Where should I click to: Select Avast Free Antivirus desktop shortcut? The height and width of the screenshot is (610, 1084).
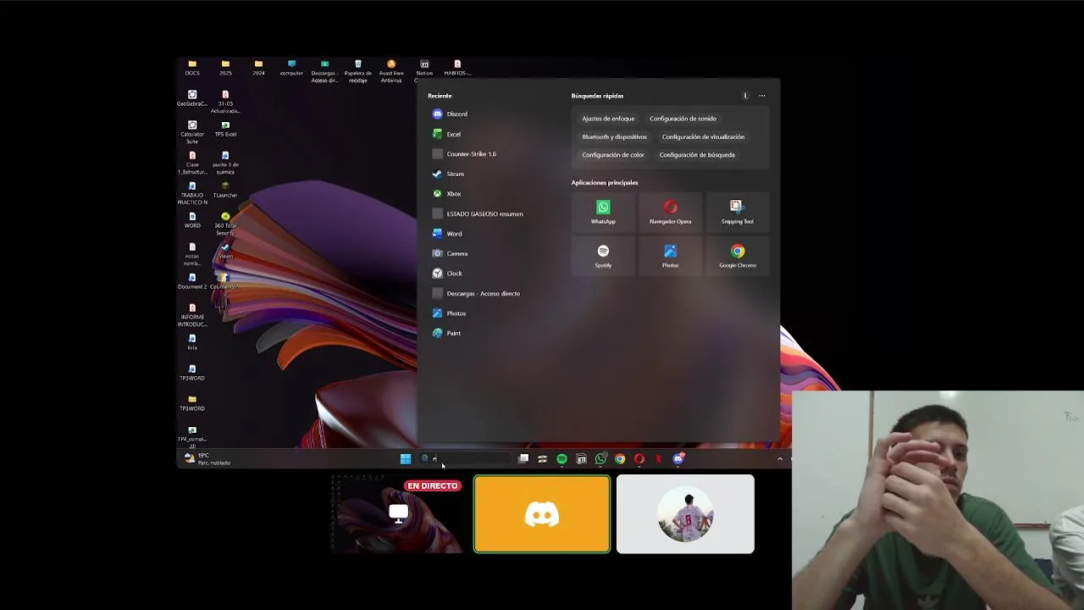coord(391,71)
